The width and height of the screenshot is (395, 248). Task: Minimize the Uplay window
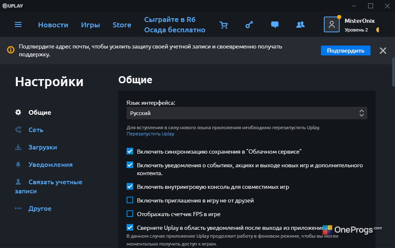(354, 6)
